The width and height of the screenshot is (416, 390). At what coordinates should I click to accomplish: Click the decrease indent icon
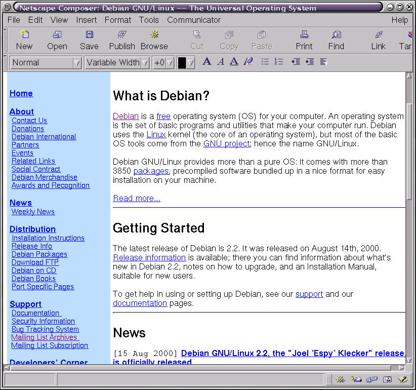[x=296, y=62]
